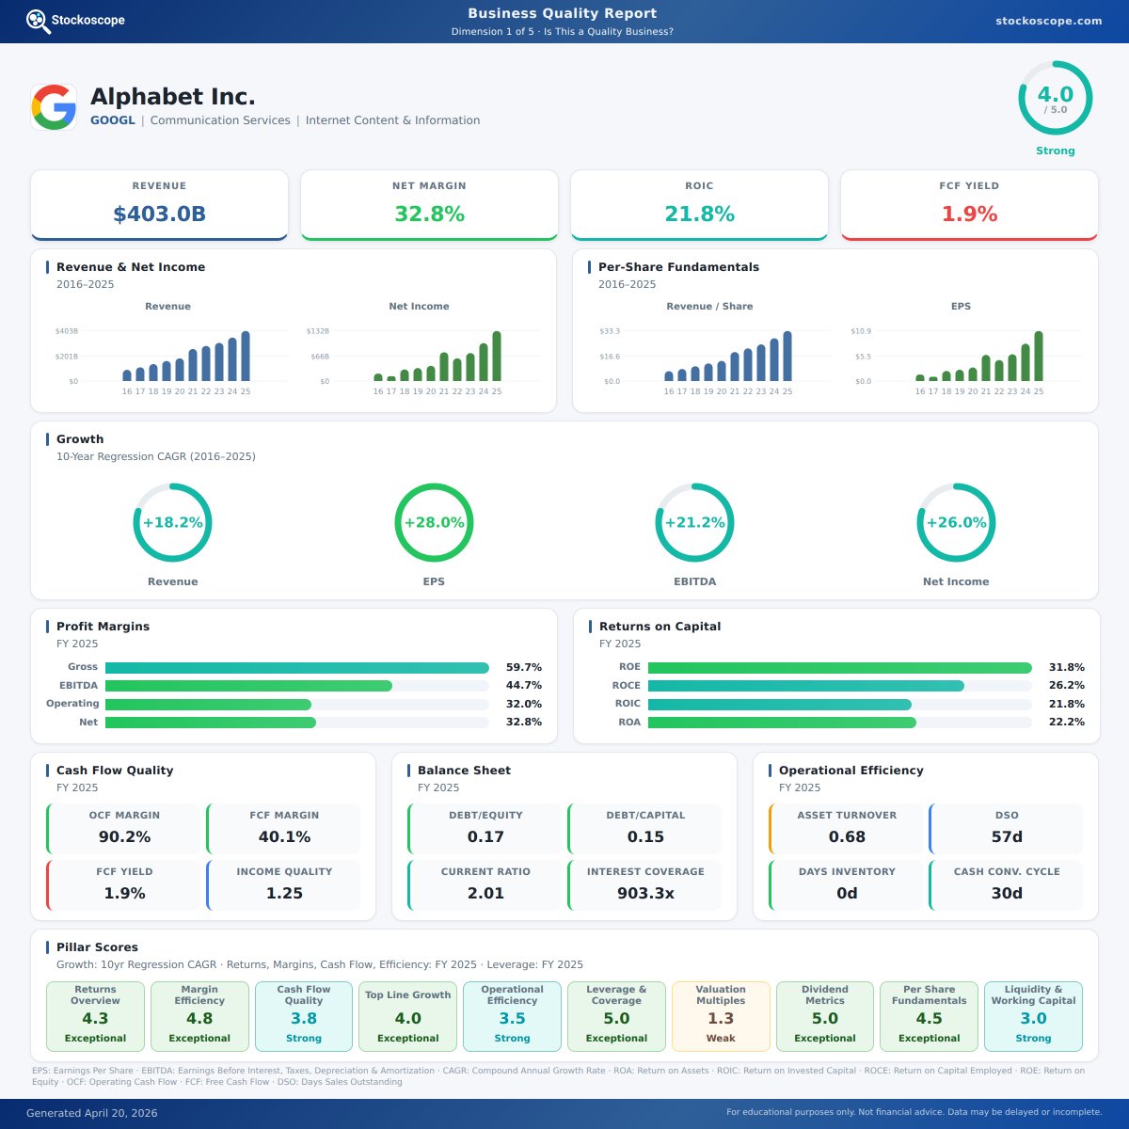Click the Pillar Scores section heading

point(97,947)
